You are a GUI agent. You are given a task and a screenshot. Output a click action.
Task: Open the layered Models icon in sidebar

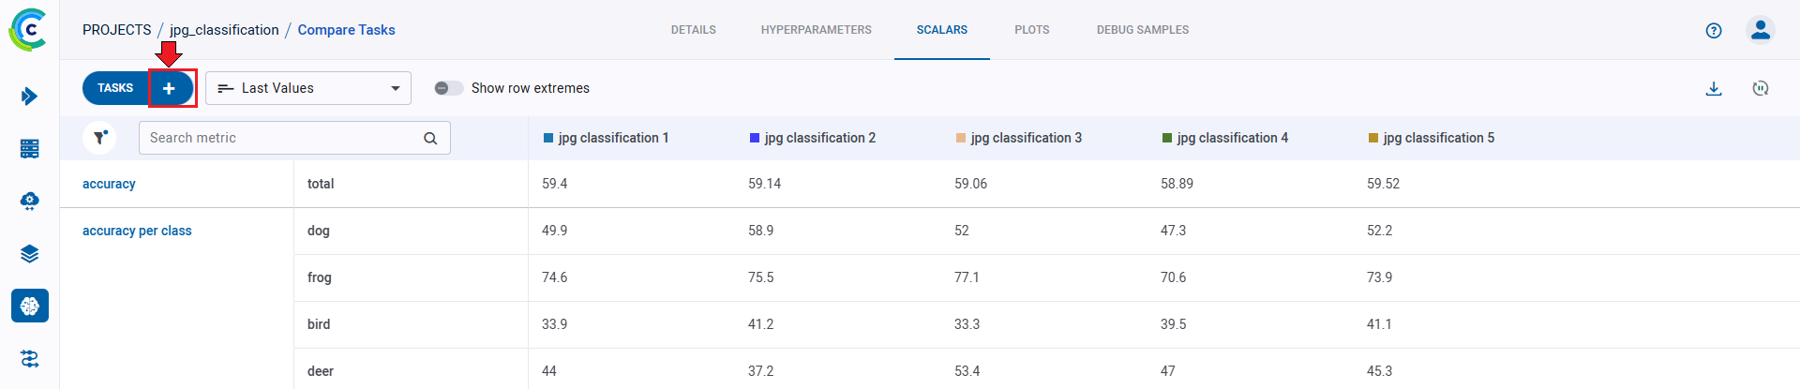point(29,254)
